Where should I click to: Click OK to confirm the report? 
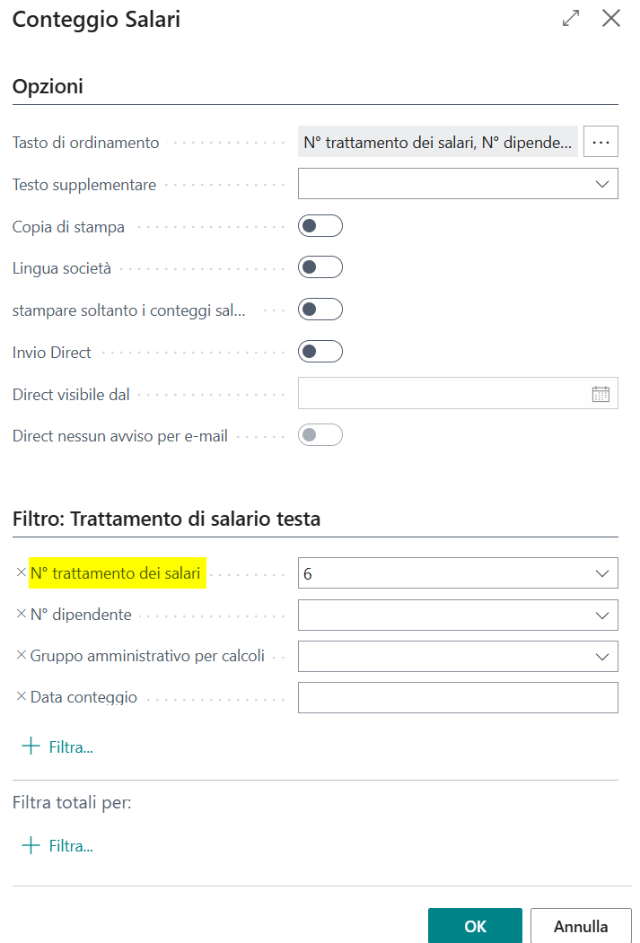475,926
